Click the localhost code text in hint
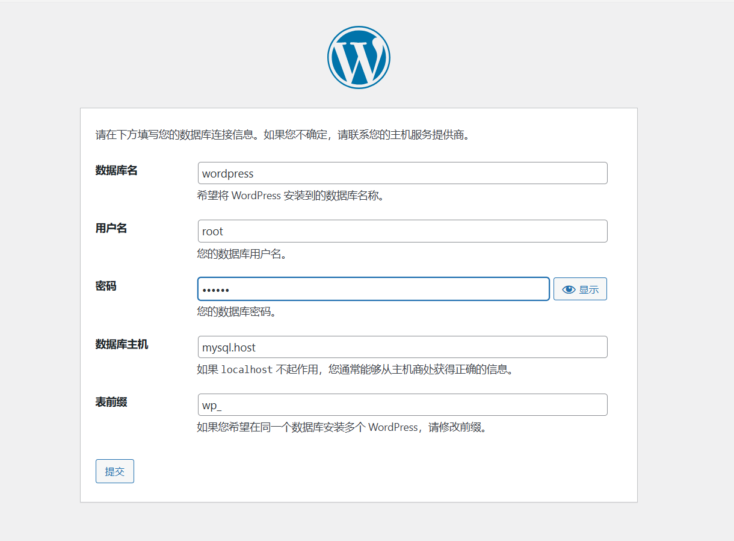734x541 pixels. tap(247, 369)
